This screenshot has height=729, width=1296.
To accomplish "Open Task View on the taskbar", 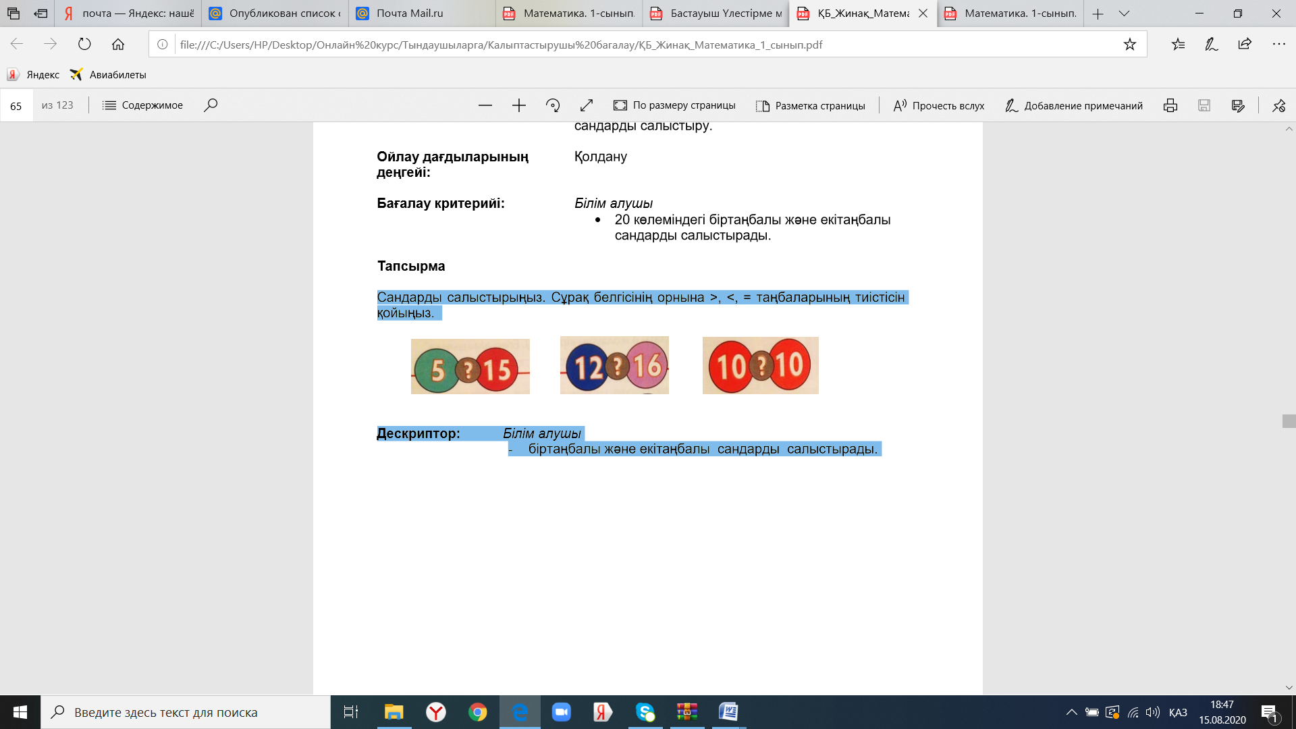I will [351, 712].
